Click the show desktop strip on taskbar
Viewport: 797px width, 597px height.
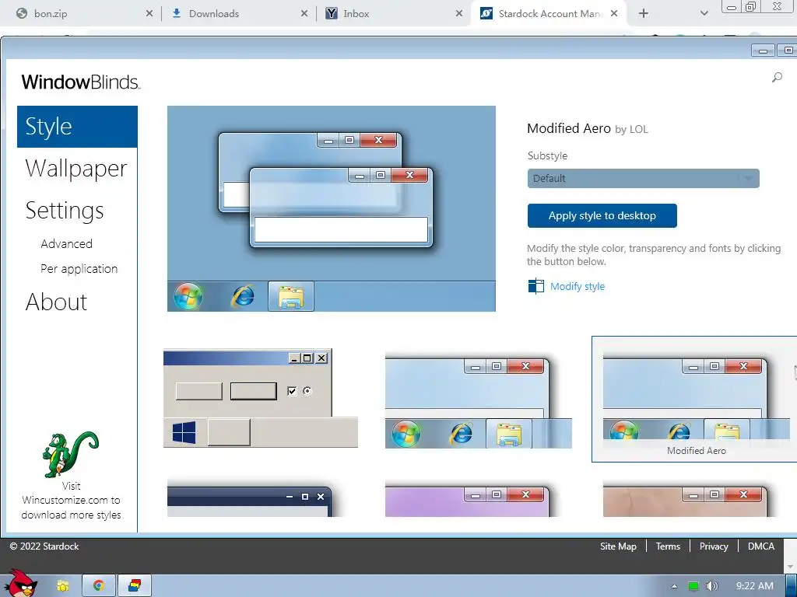792,586
